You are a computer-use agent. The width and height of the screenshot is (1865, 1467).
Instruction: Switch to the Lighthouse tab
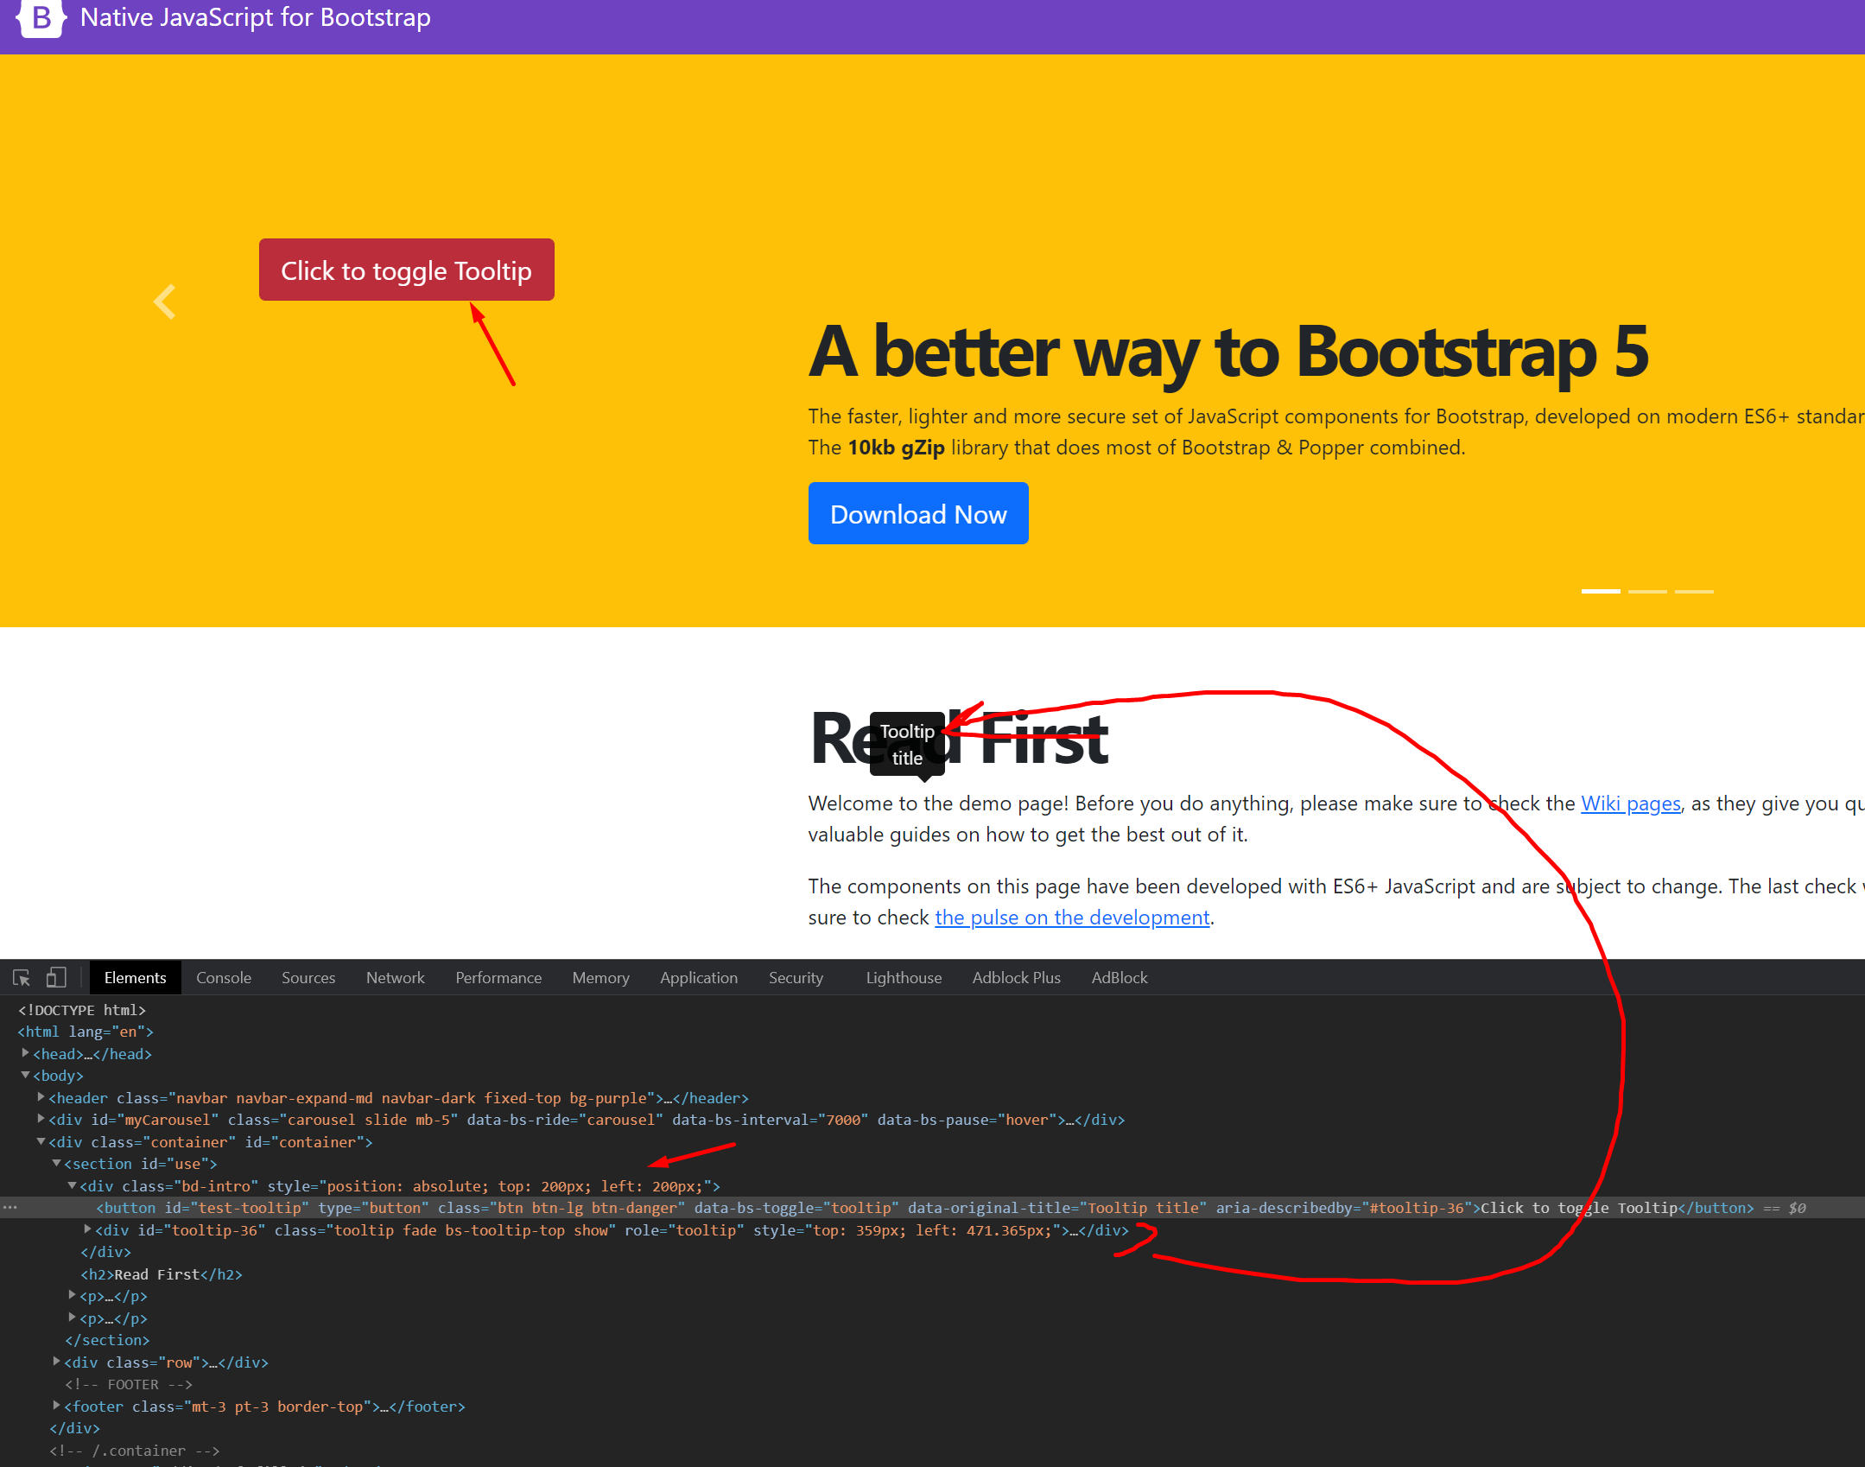pyautogui.click(x=903, y=977)
